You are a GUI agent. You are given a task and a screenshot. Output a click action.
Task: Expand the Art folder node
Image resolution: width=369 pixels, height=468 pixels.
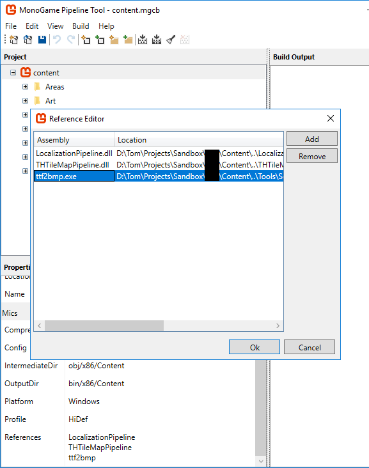(x=26, y=101)
